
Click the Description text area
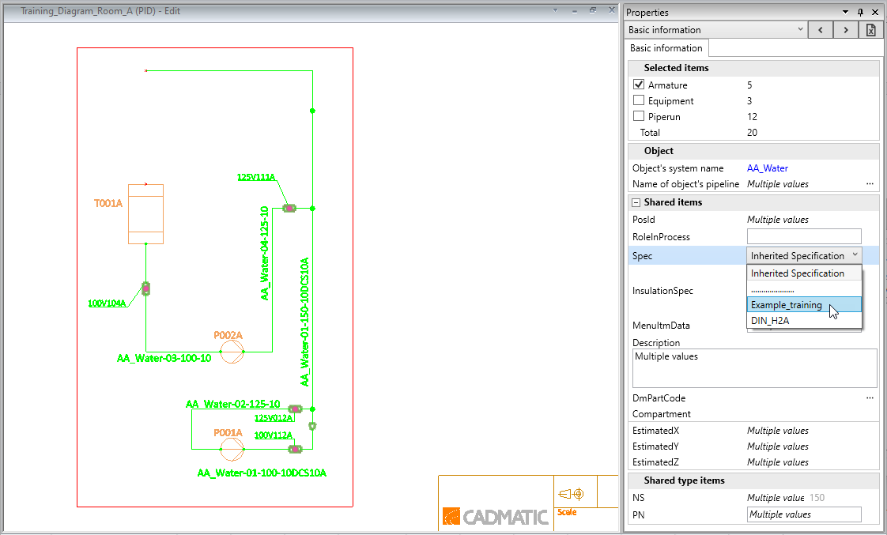click(x=755, y=368)
